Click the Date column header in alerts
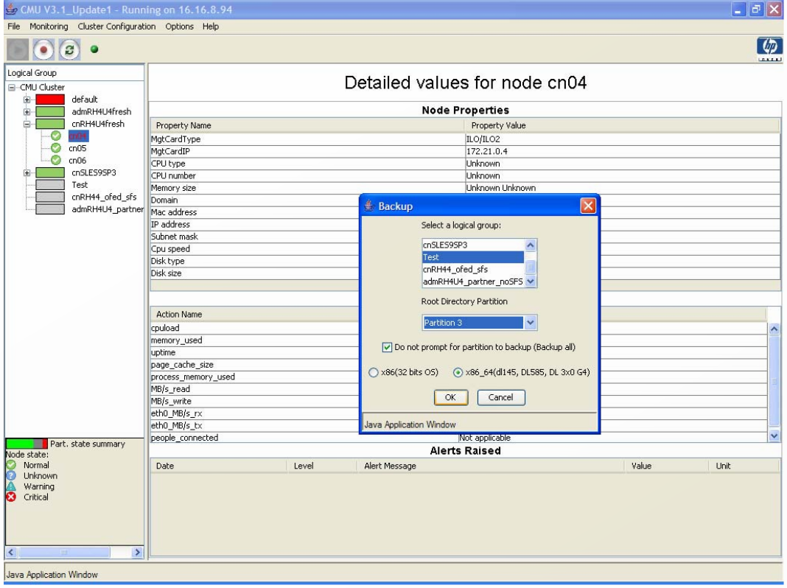 click(x=218, y=466)
